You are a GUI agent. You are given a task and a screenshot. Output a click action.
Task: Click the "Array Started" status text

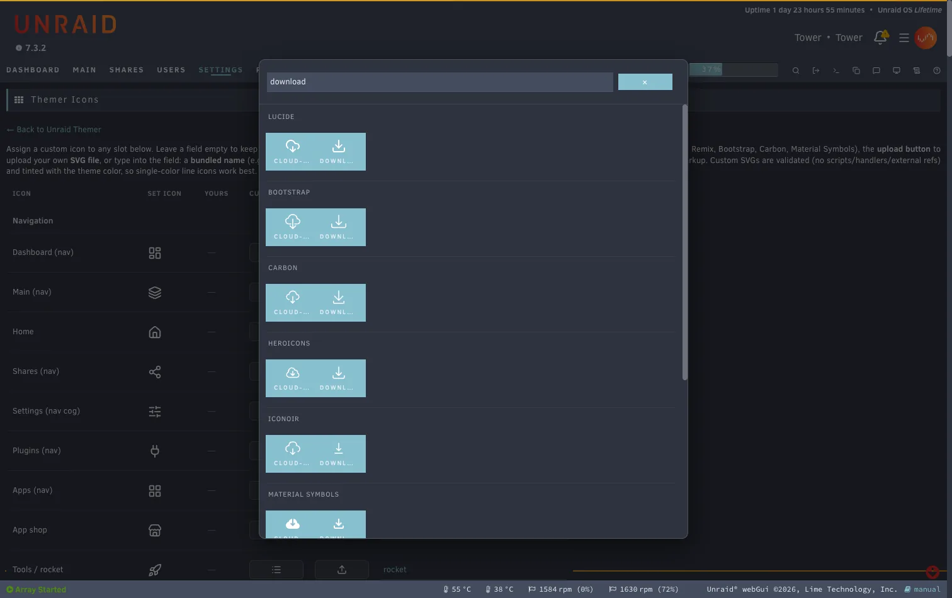click(x=41, y=590)
